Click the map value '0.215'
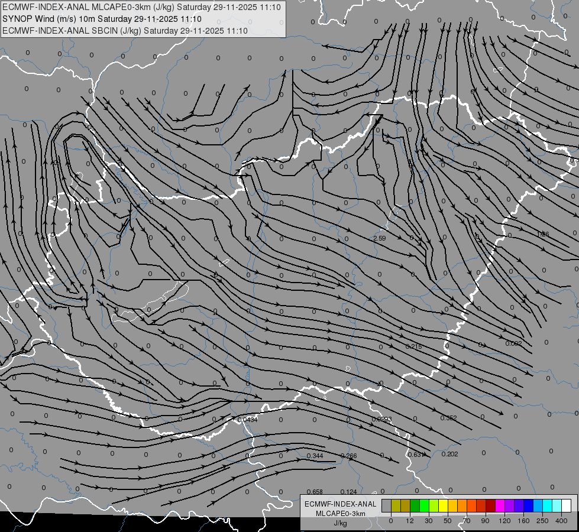 pos(413,346)
